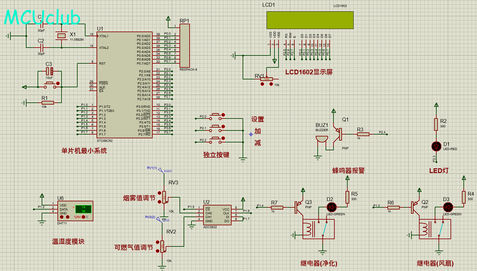477x271 pixels.
Task: Click the BUZ1 buzzer symbol
Action: click(322, 139)
